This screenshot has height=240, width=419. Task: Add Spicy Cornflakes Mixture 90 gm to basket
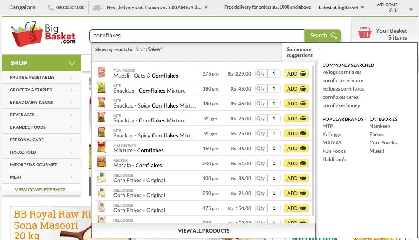point(296,133)
